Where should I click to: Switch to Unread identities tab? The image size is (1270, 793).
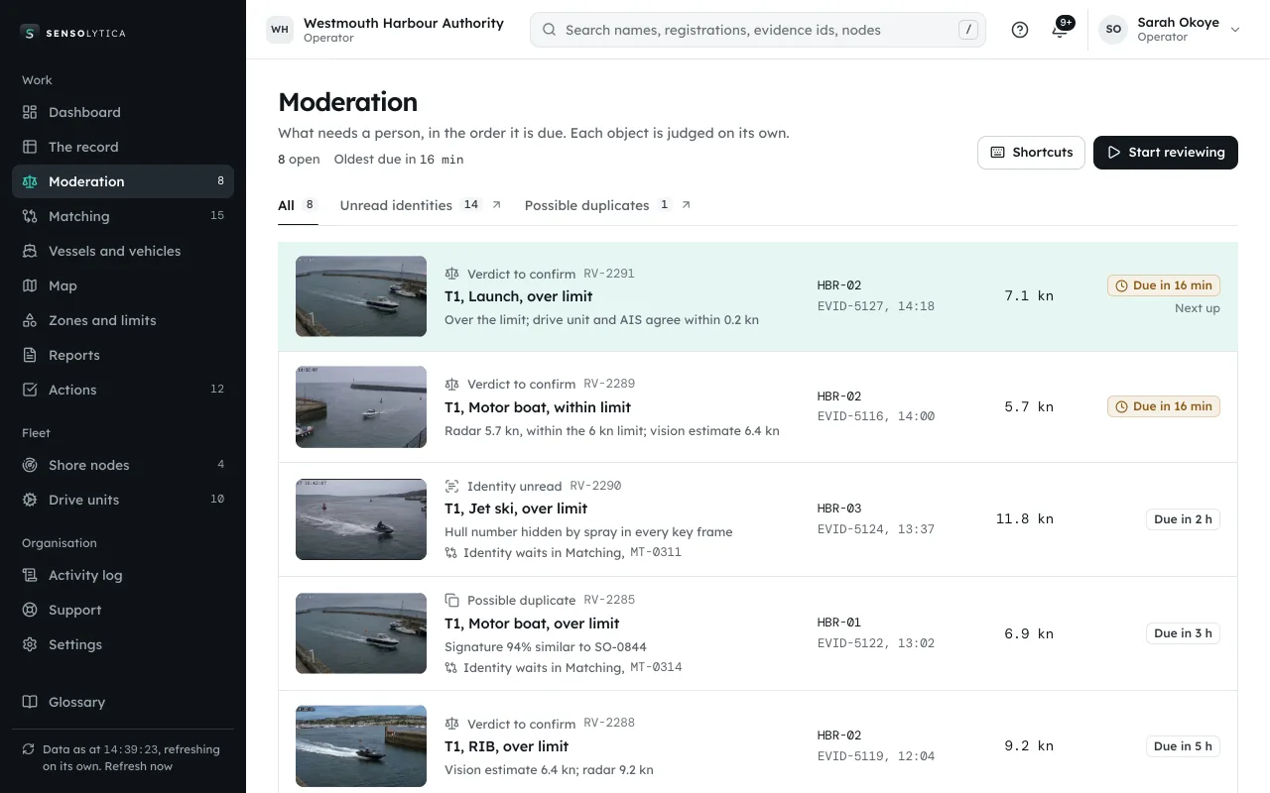(421, 205)
